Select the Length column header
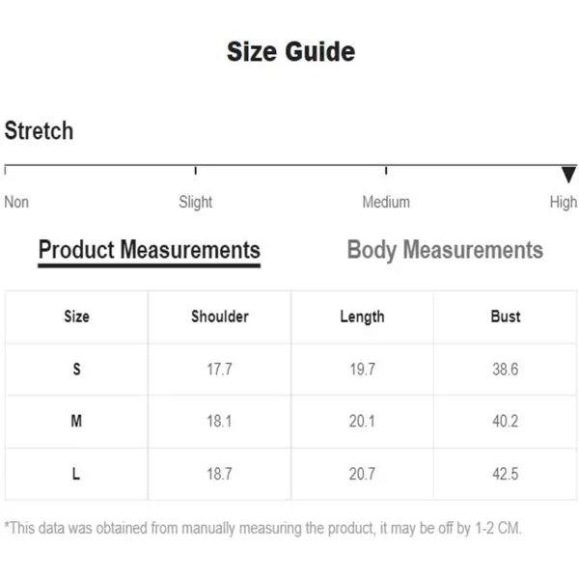 (x=362, y=317)
